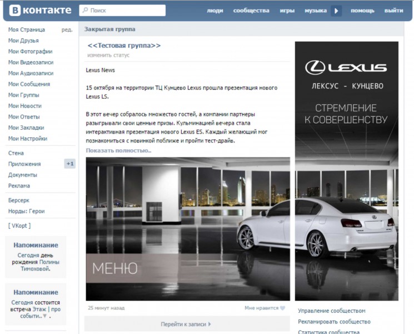414x334 pixels.
Task: Open the люди header menu
Action: point(215,11)
